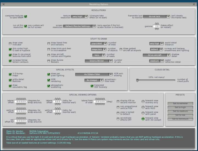
Task: Click roll offset degrees field
Action: [x=21, y=121]
